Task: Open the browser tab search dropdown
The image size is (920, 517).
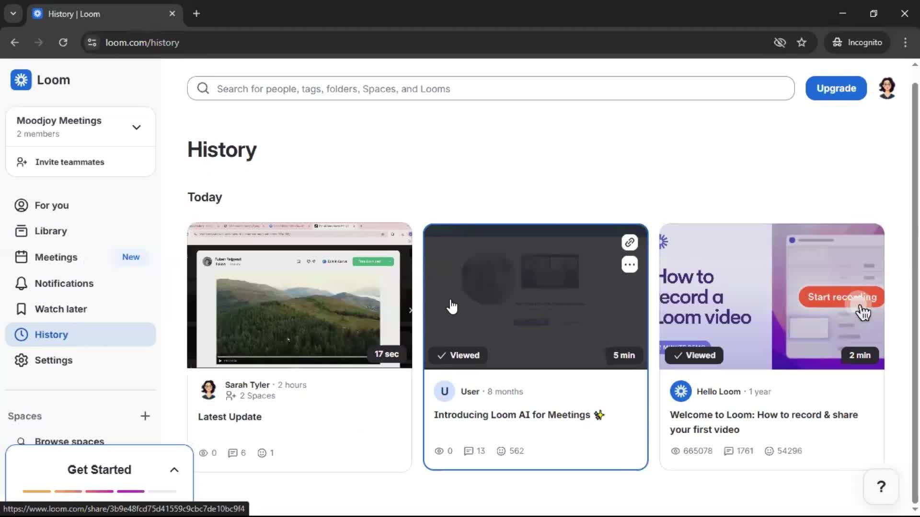Action: [x=13, y=13]
